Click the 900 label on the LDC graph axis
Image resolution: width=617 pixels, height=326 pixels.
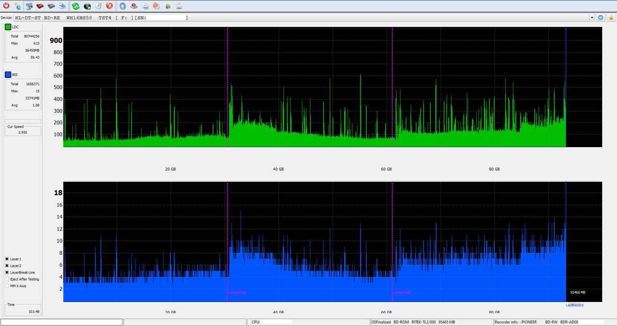click(x=56, y=40)
